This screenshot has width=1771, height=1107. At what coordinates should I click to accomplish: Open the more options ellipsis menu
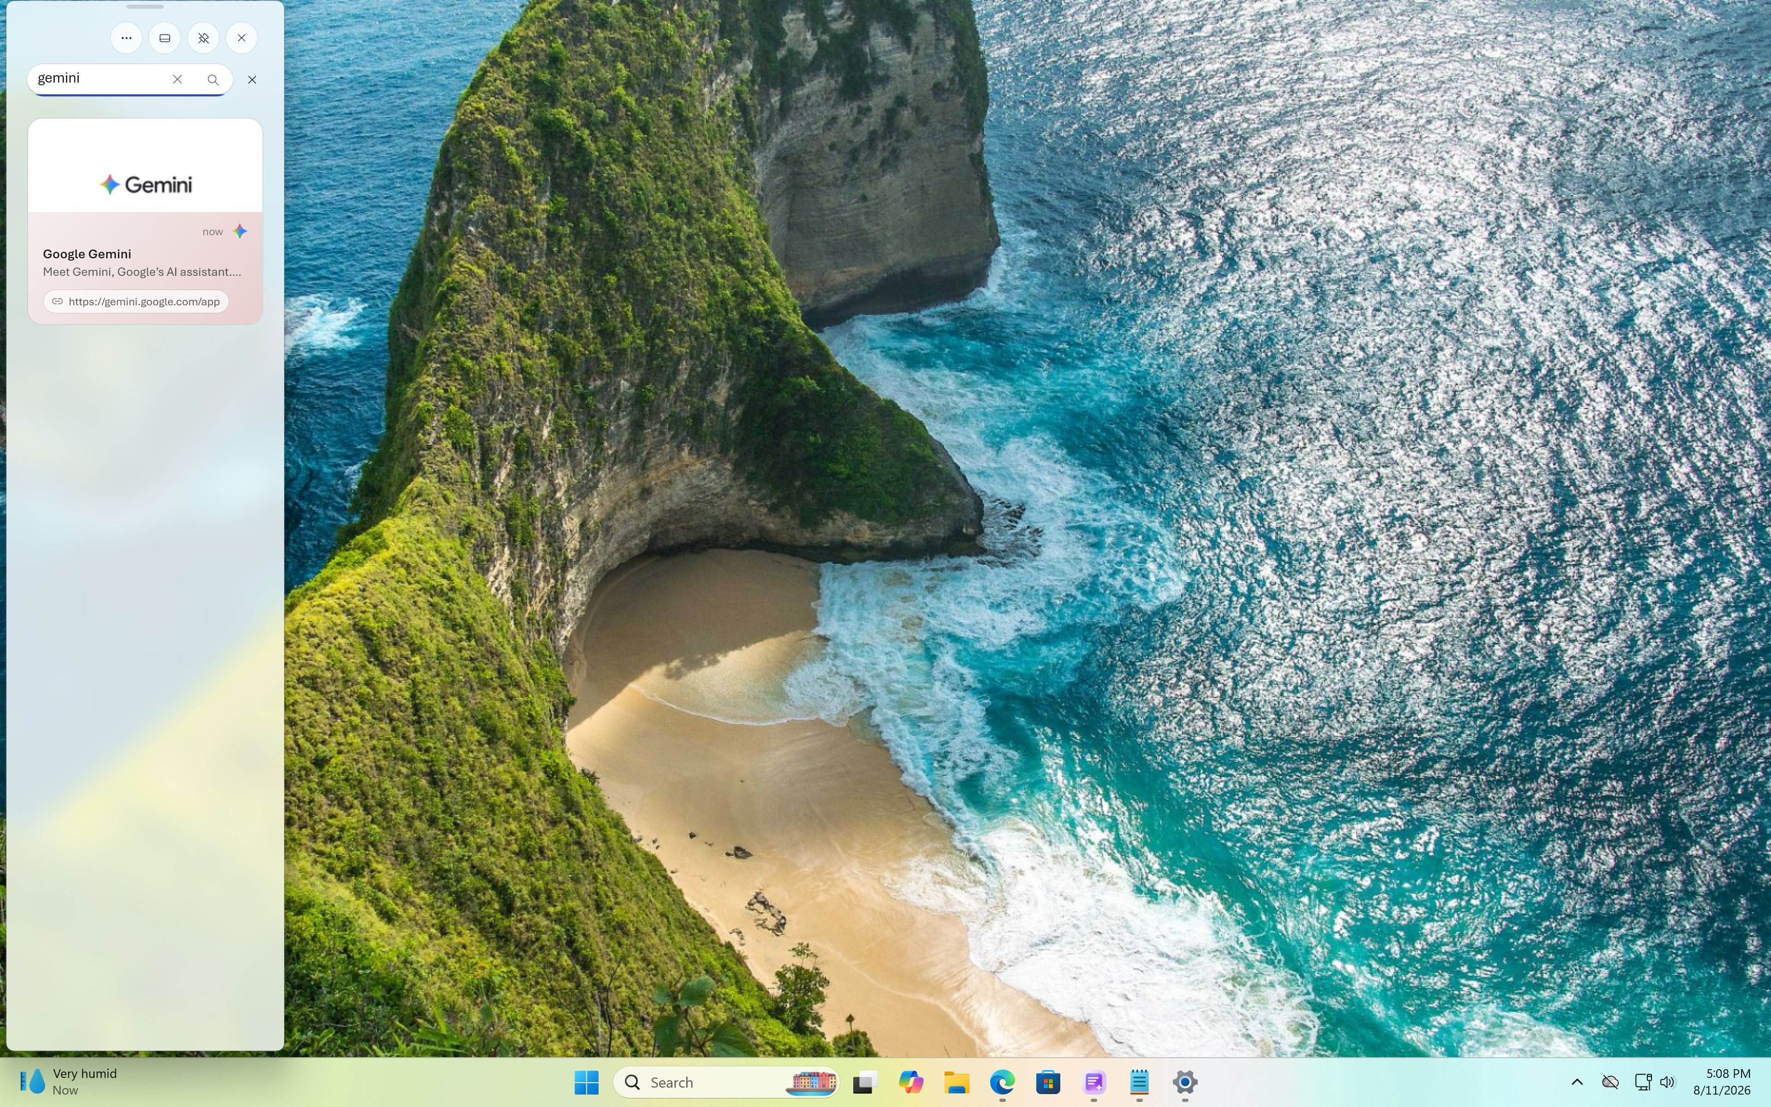tap(126, 38)
